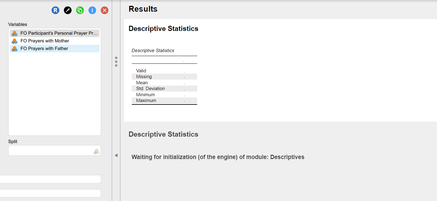Click the icon beside FO Prayers with Father

[x=14, y=49]
